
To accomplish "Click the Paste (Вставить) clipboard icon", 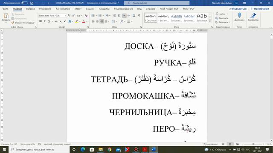I will (6, 16).
